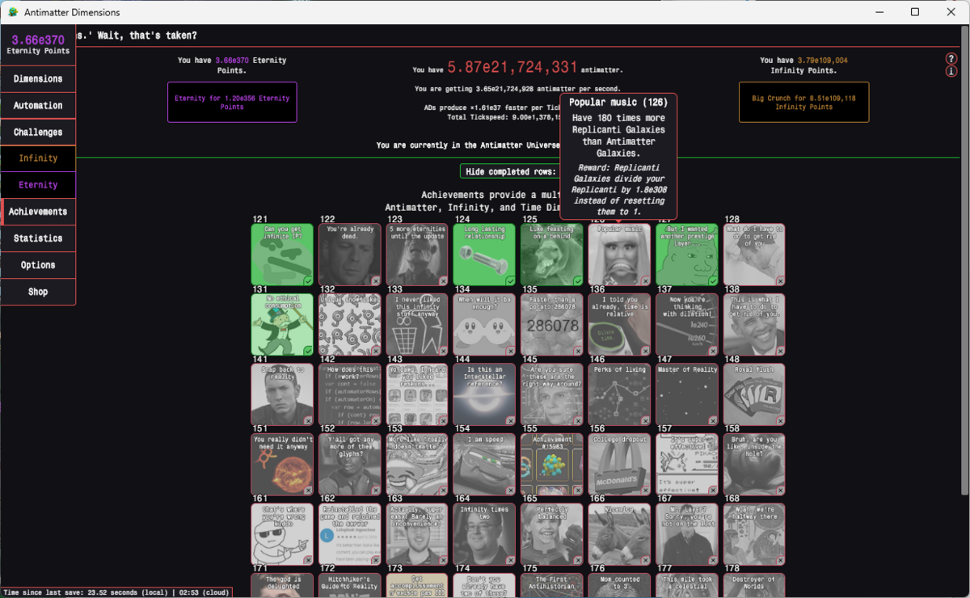Click the Eternity Points header display
Image resolution: width=970 pixels, height=598 pixels.
[38, 44]
